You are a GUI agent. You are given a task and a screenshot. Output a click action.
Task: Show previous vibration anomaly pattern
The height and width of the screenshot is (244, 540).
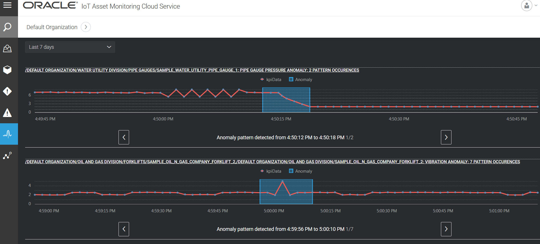click(124, 229)
